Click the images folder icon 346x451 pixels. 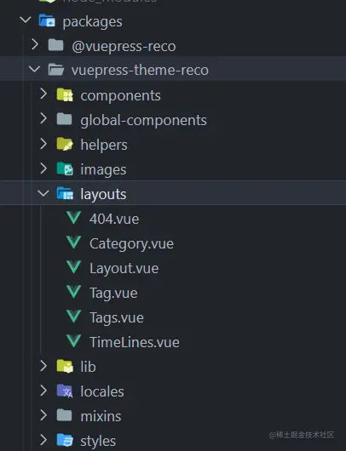65,168
